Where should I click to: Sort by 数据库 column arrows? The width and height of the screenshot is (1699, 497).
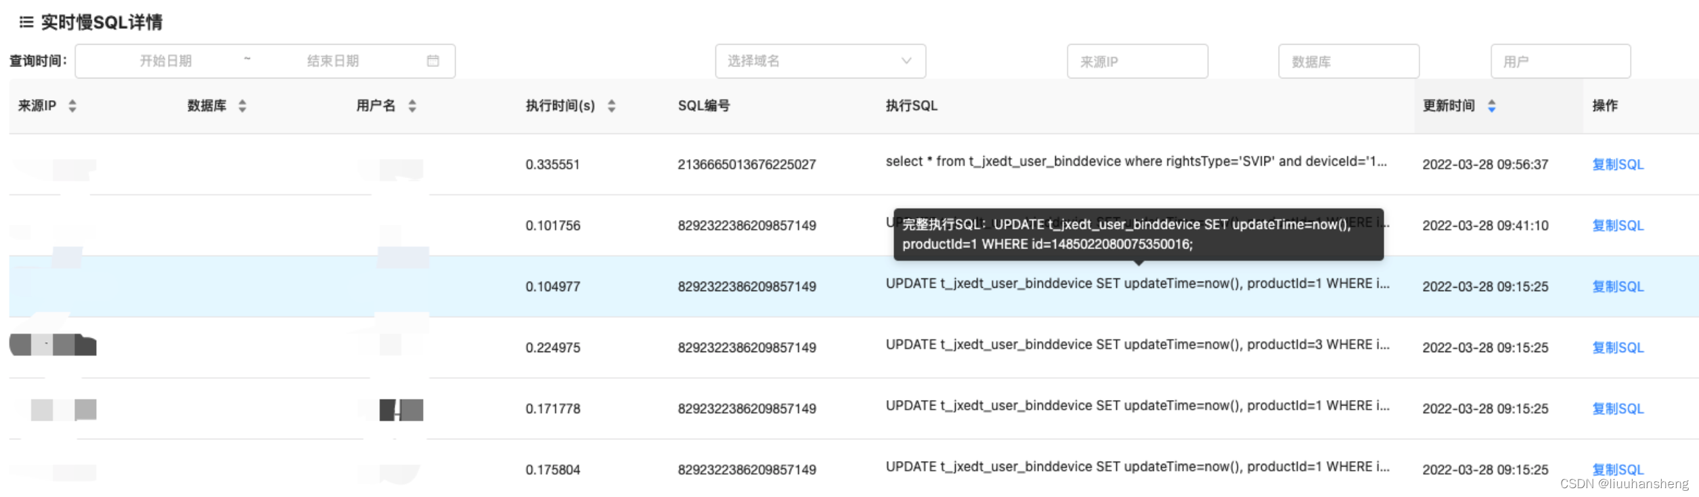pos(242,106)
